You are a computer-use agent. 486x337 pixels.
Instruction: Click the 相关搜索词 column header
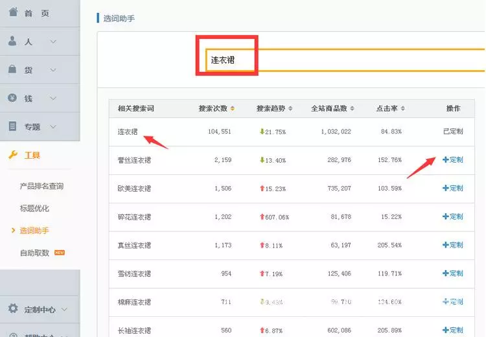pos(136,108)
